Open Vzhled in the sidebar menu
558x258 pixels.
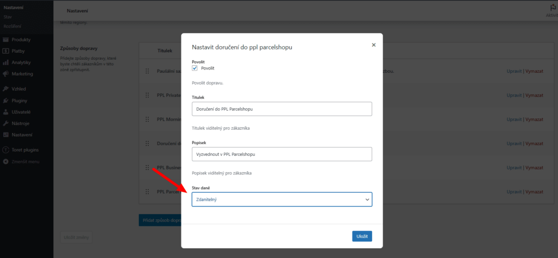19,89
